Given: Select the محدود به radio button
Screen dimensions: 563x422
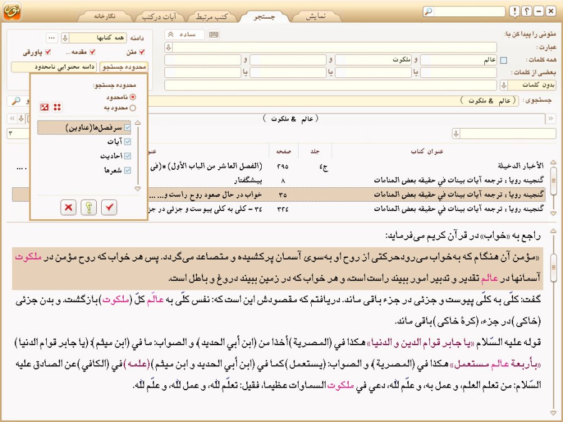Looking at the screenshot, I should pos(133,107).
